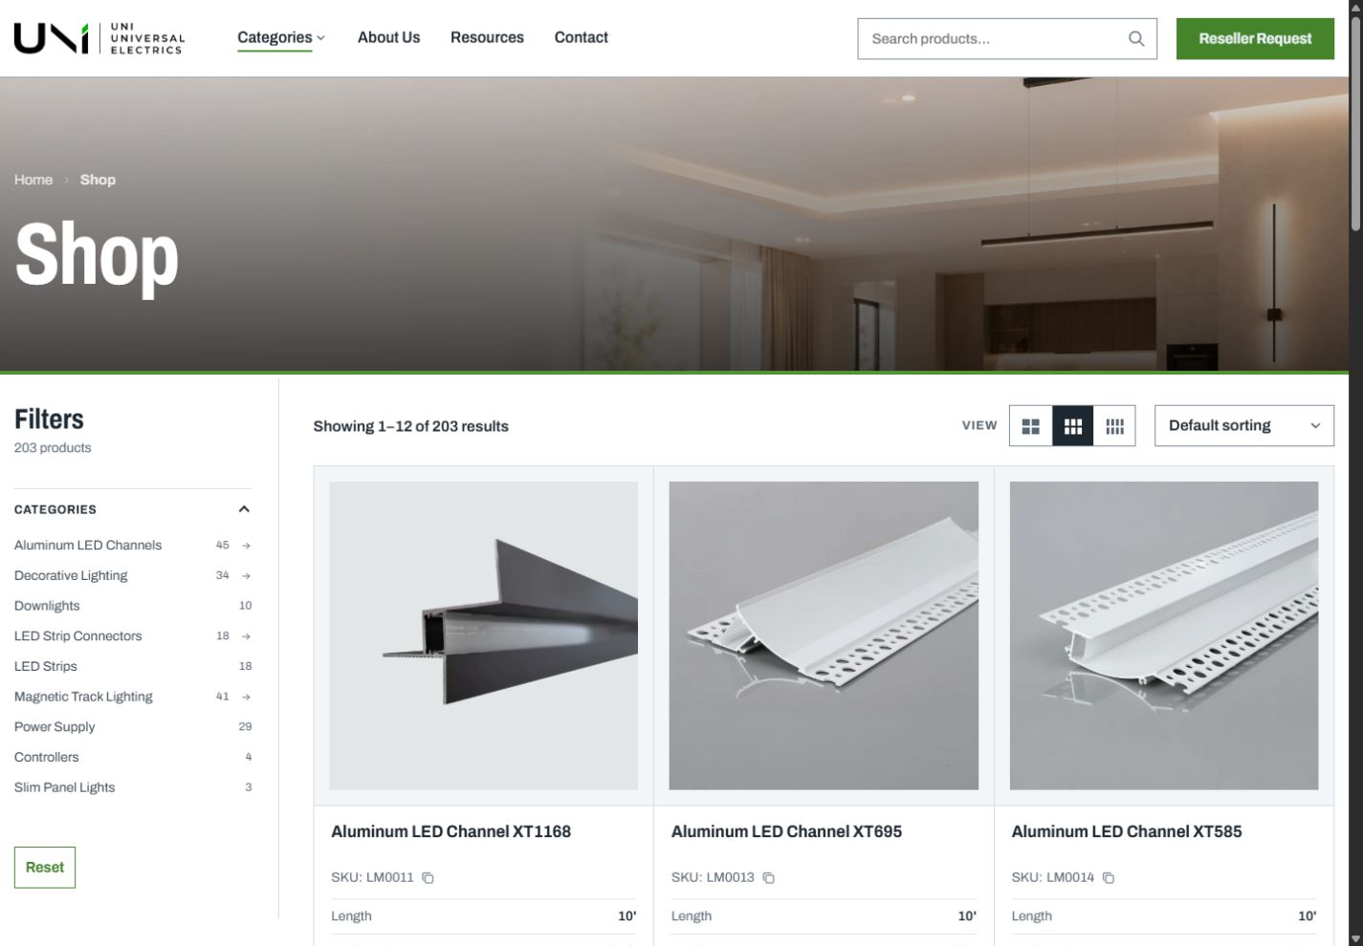
Task: Open Aluminum LED Channel XT585 product image
Action: [x=1164, y=635]
